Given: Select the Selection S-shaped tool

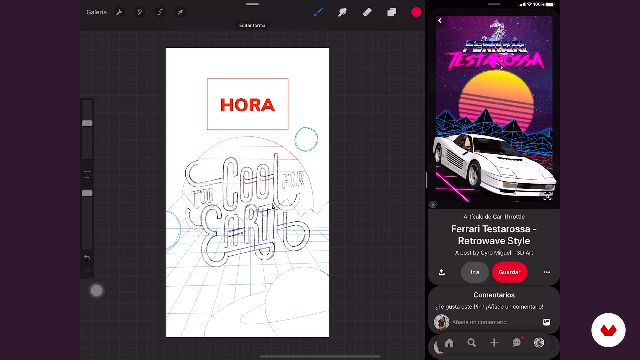Looking at the screenshot, I should [160, 12].
